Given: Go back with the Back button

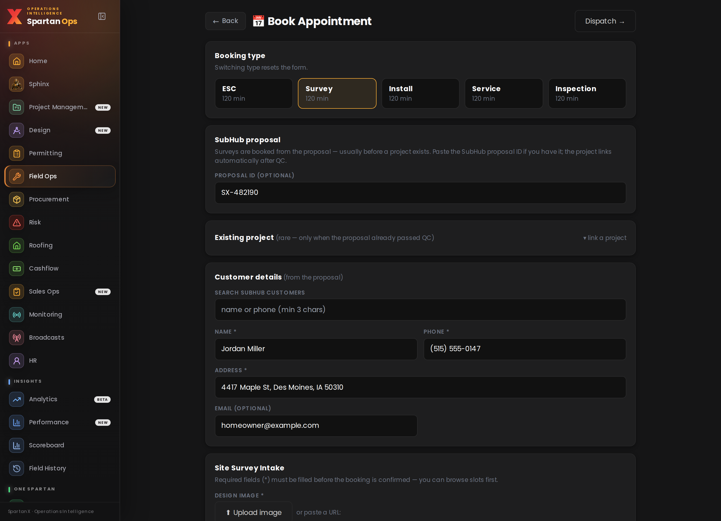Looking at the screenshot, I should point(225,21).
